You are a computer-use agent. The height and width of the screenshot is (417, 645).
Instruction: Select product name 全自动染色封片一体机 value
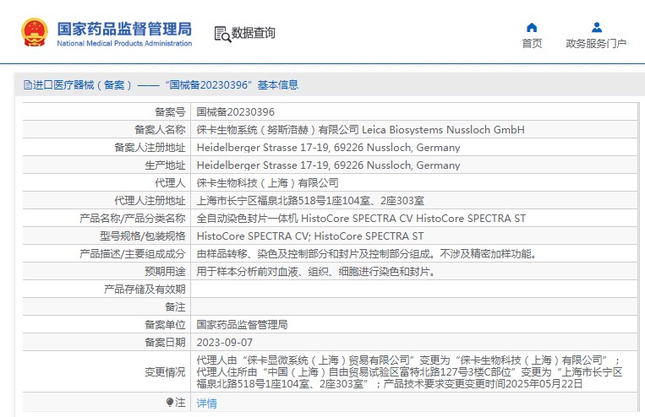click(x=361, y=218)
